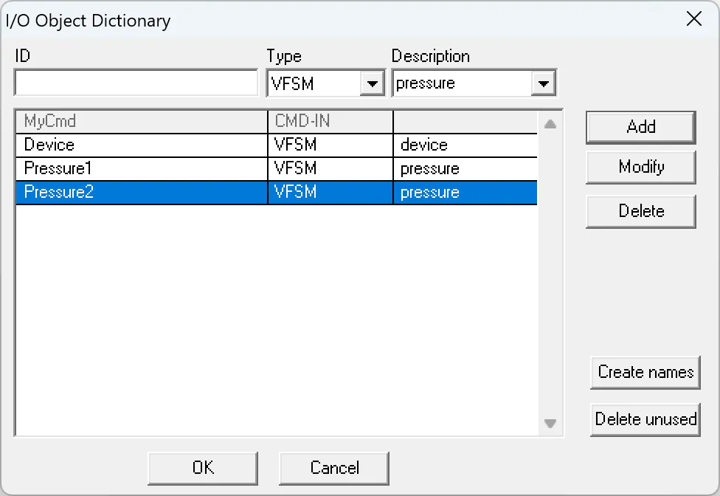Confirm with the OK button
The width and height of the screenshot is (720, 496).
[x=203, y=467]
